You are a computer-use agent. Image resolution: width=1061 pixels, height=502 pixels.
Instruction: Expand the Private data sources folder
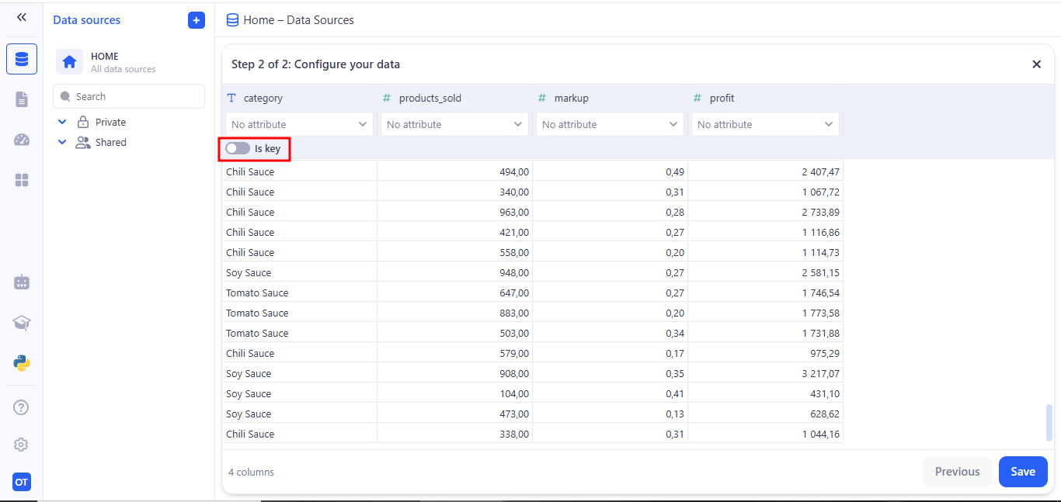coord(63,123)
